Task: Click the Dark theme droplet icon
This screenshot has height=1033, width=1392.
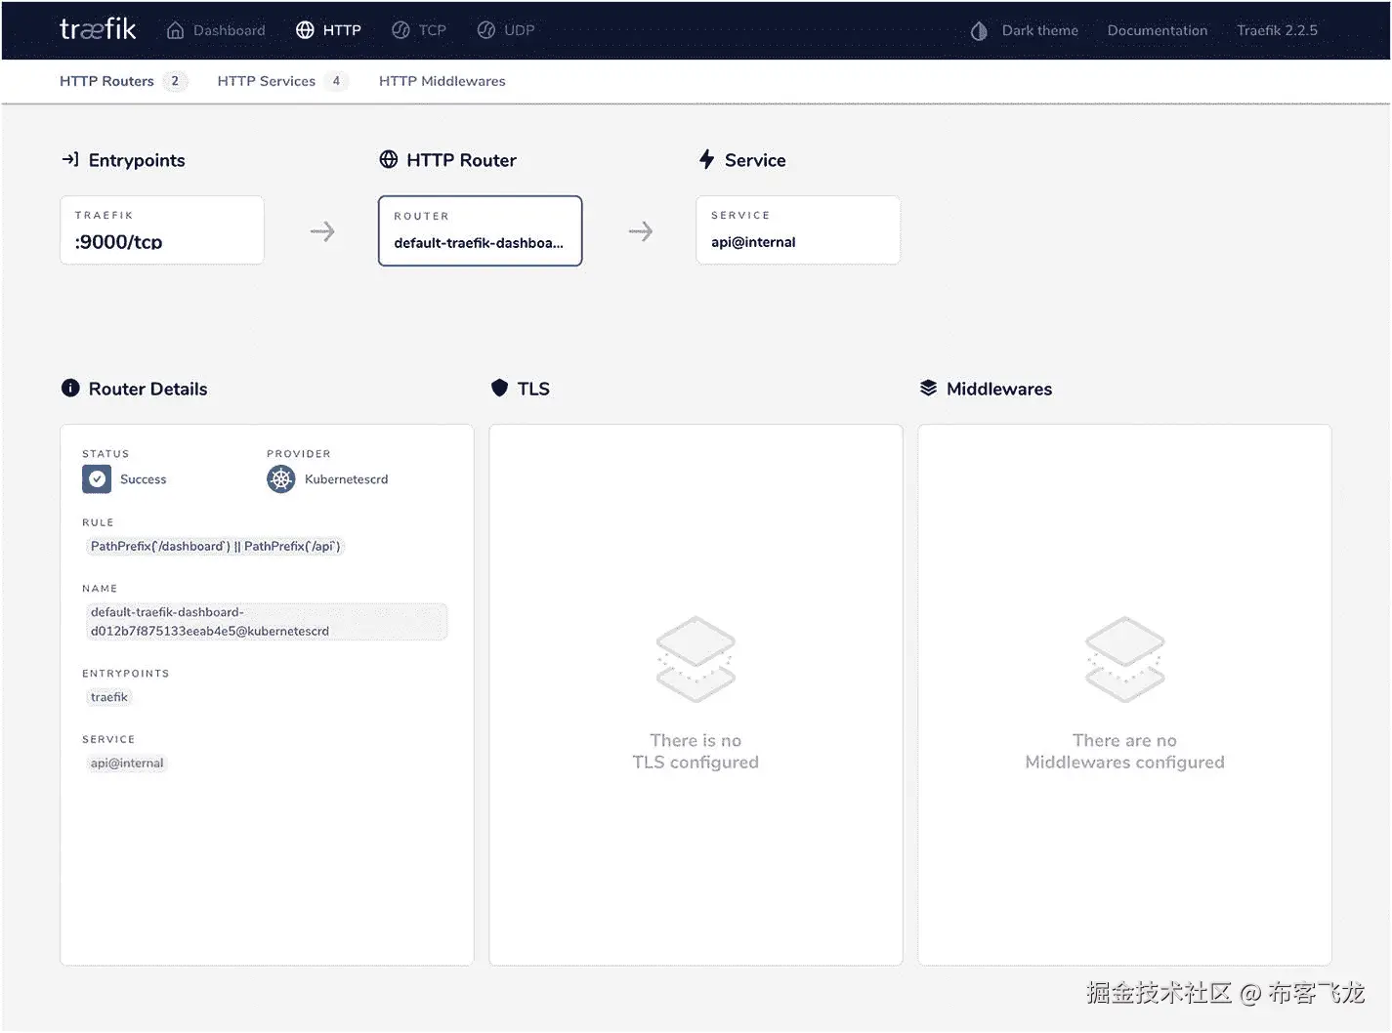Action: pyautogui.click(x=979, y=31)
